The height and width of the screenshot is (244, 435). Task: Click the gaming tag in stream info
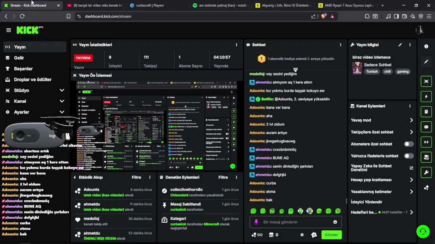(x=403, y=72)
